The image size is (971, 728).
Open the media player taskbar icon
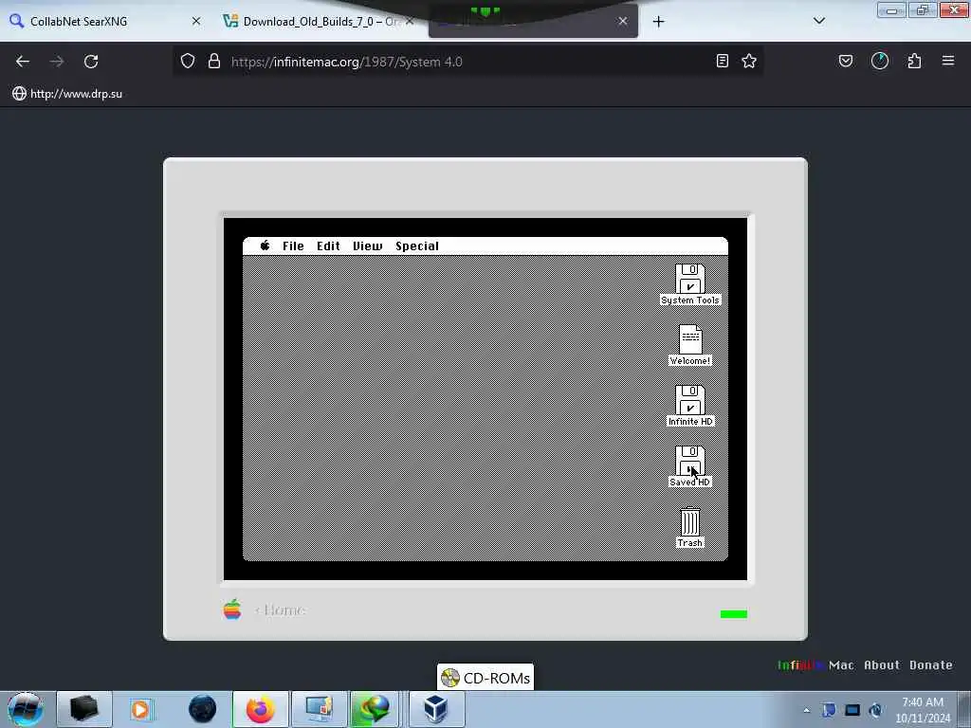[142, 709]
